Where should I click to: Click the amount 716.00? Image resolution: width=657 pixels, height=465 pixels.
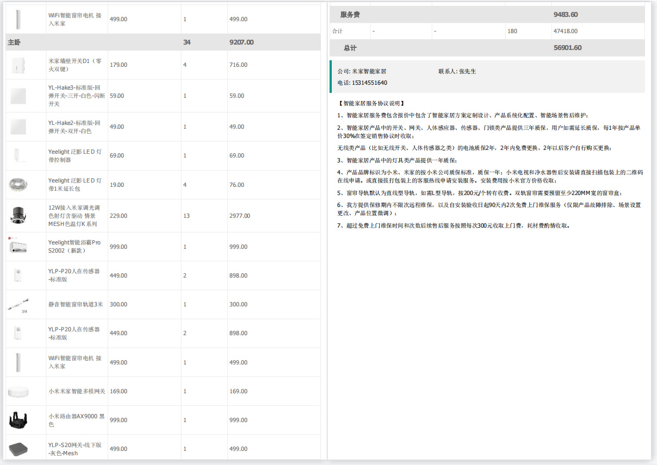pos(238,65)
